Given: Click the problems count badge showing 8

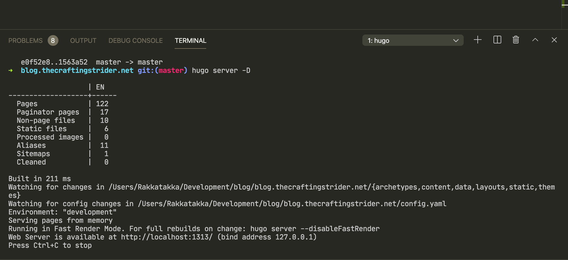Looking at the screenshot, I should tap(53, 40).
